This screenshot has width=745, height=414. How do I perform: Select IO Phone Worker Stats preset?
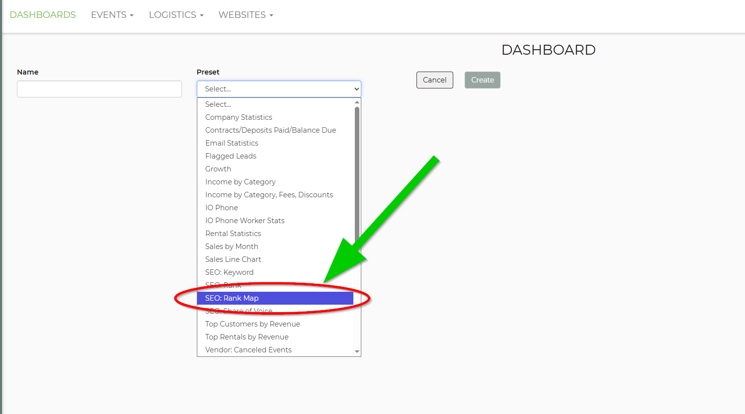click(275, 221)
